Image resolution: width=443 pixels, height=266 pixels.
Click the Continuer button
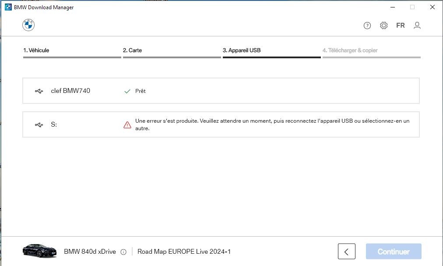point(394,251)
